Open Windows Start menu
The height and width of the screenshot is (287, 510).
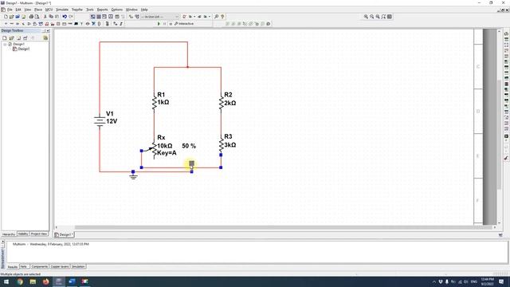pos(6,281)
